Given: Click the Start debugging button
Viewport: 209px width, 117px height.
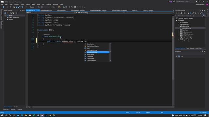Looking at the screenshot, I should tap(53, 7).
